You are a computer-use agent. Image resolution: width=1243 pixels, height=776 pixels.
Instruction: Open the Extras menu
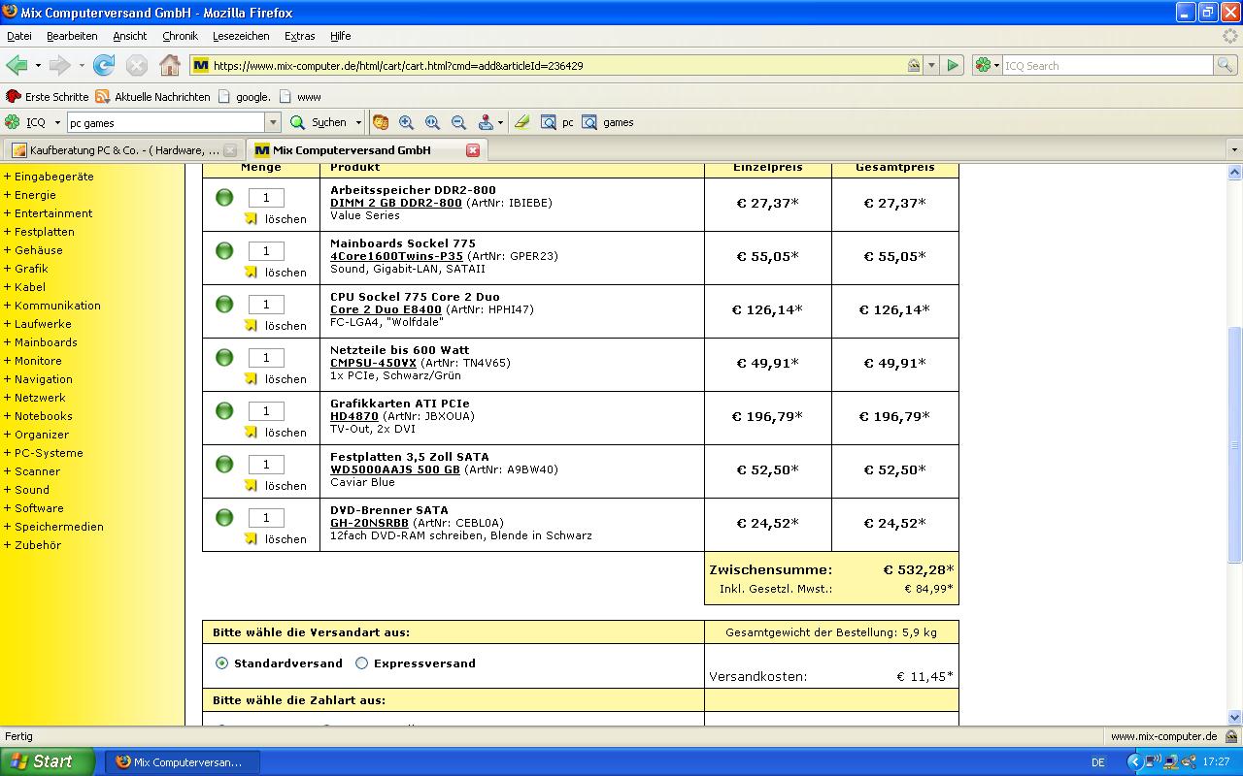300,36
